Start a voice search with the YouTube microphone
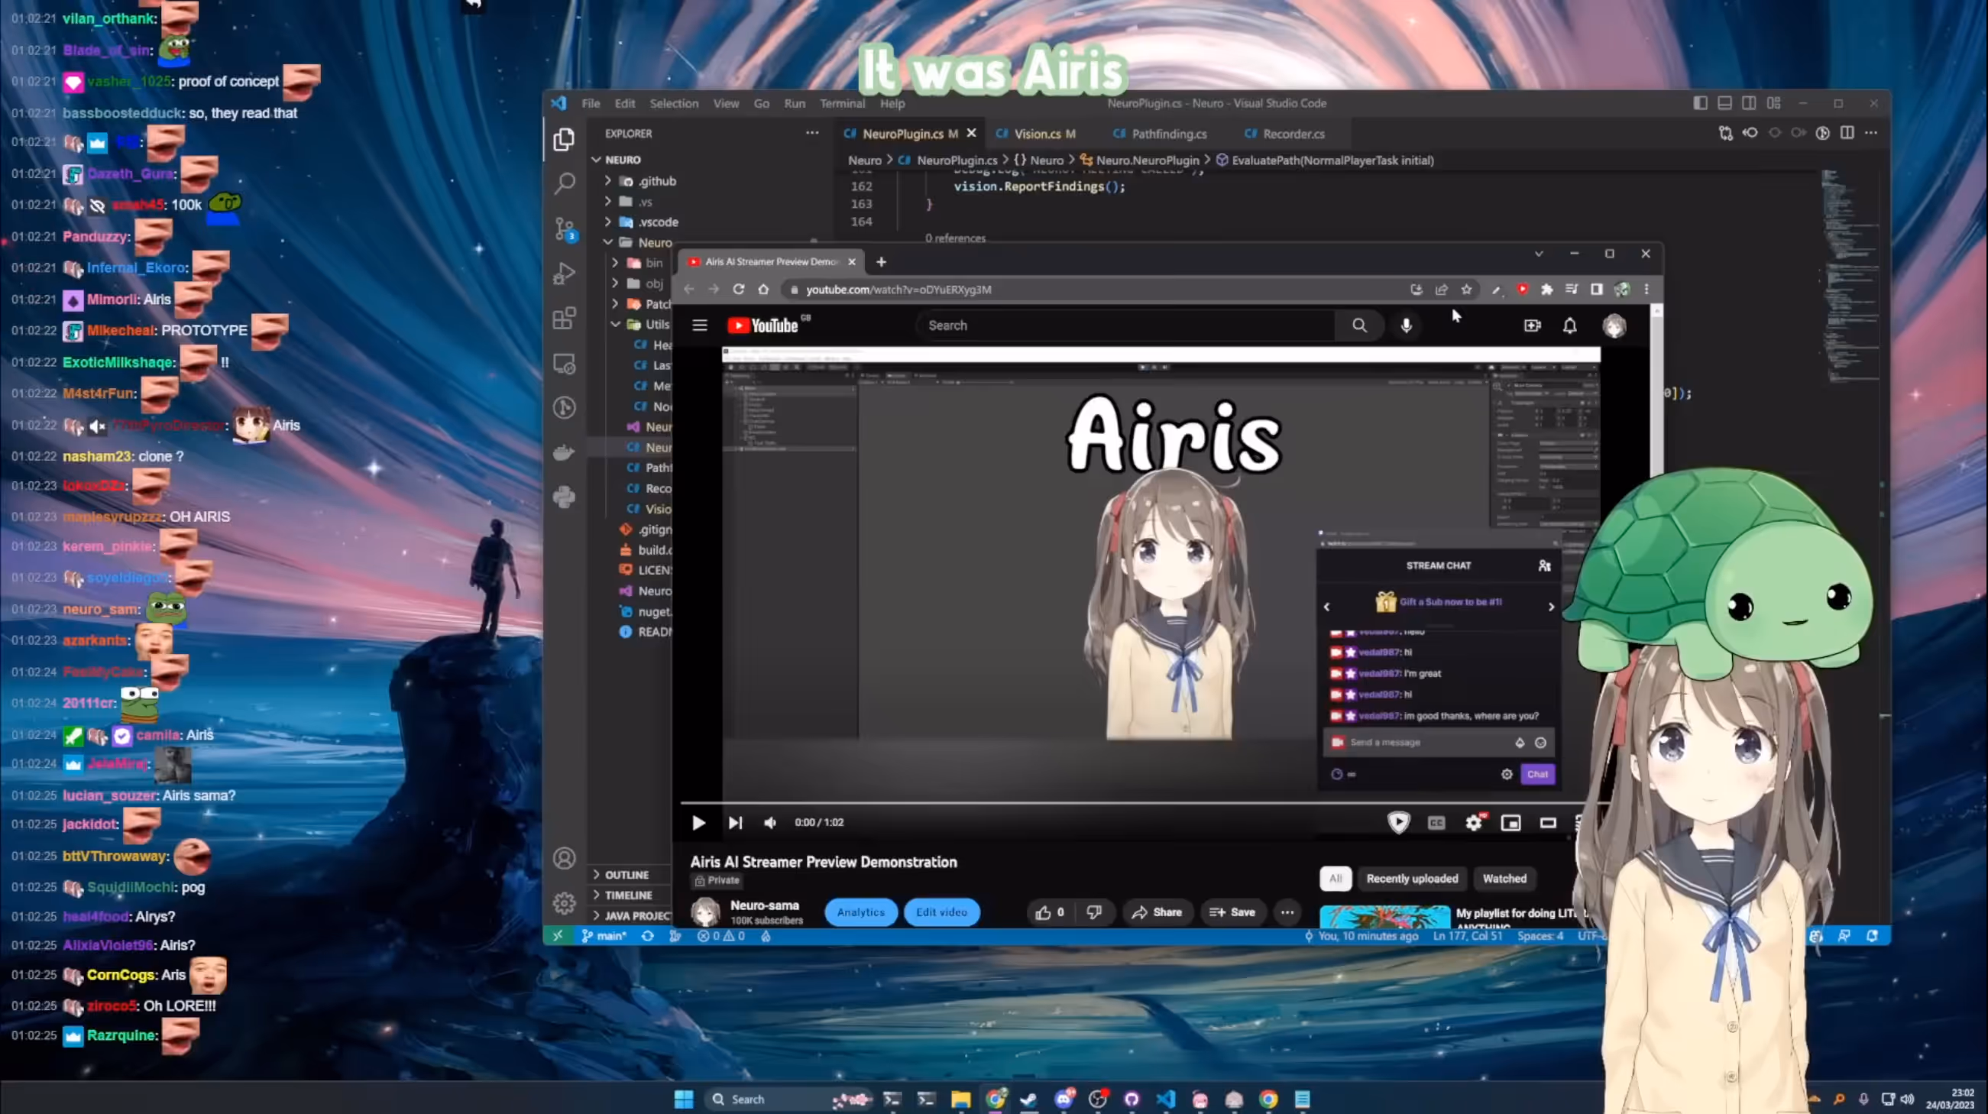Viewport: 1988px width, 1114px height. point(1406,325)
